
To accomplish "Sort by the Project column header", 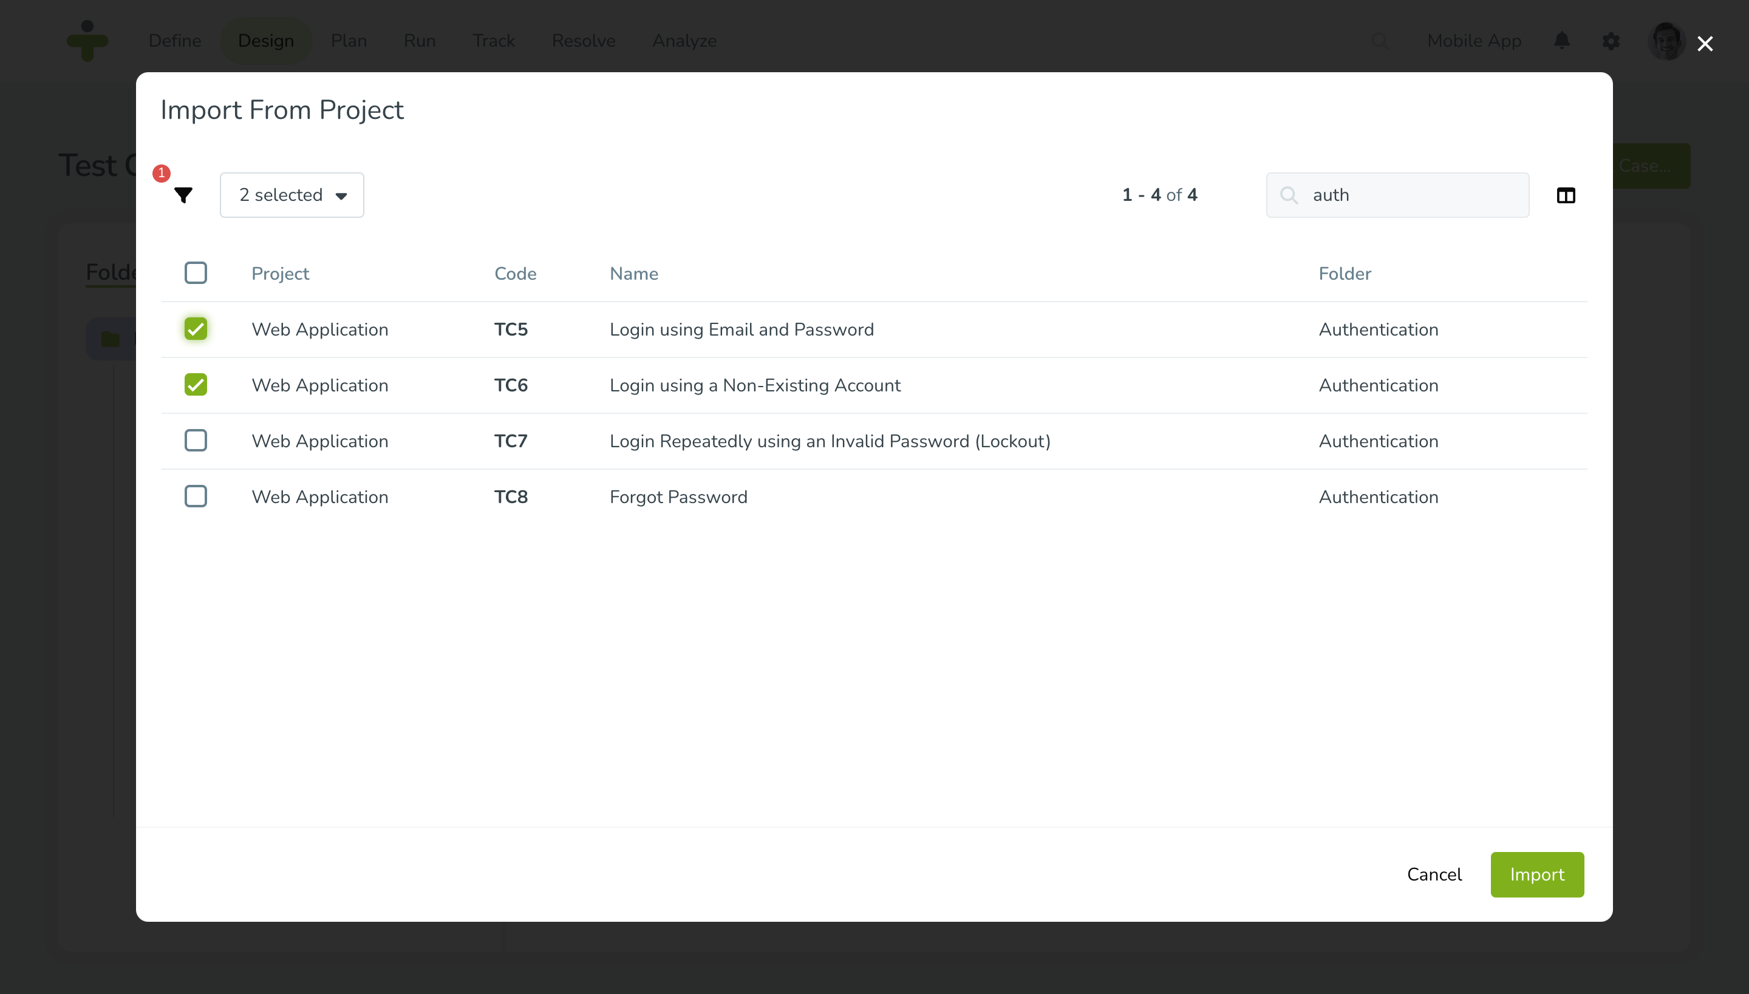I will (x=280, y=274).
